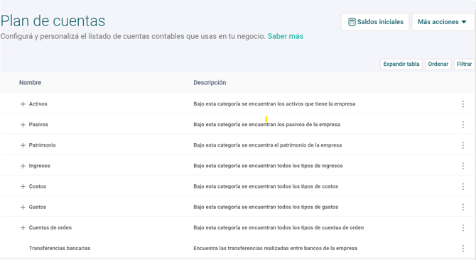Open the Más acciones dropdown
The width and height of the screenshot is (476, 260).
point(443,22)
